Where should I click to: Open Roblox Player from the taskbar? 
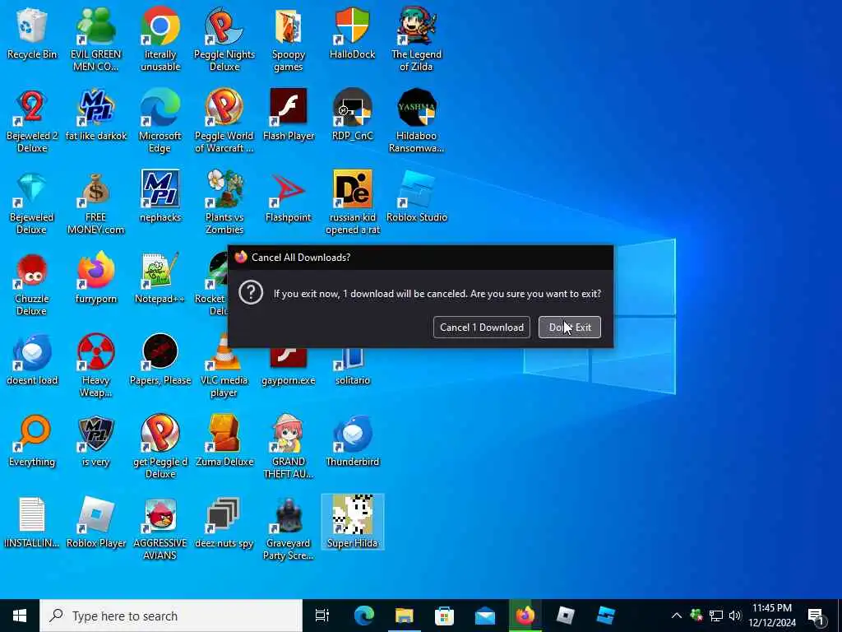[565, 616]
